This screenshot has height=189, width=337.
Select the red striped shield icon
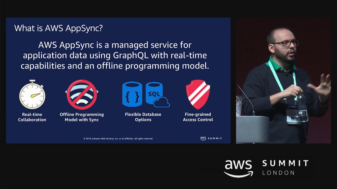pos(198,94)
